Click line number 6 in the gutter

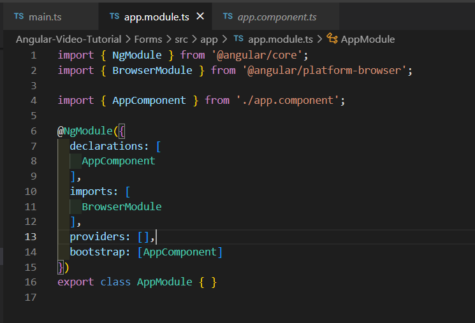click(33, 131)
